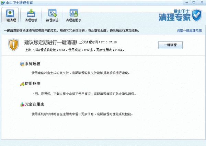Close the 金山卫士清理专家 window

coord(202,2)
